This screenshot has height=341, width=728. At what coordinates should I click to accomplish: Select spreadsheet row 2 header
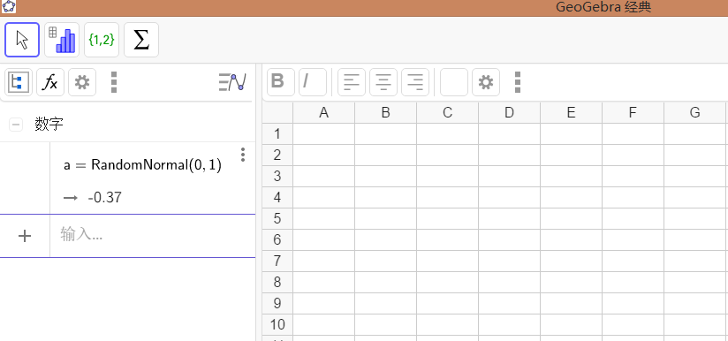[277, 155]
